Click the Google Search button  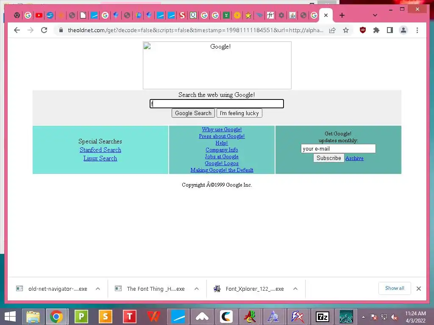193,113
